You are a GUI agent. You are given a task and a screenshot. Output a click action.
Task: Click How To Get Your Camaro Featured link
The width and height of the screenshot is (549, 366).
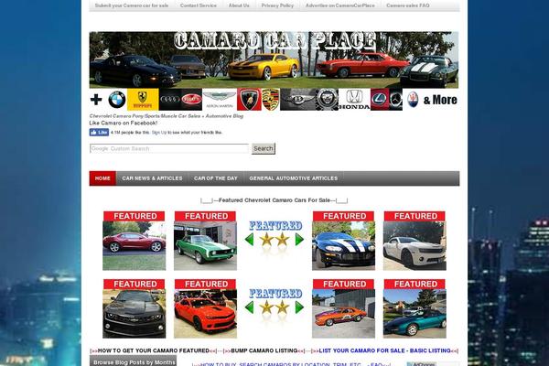(x=154, y=350)
